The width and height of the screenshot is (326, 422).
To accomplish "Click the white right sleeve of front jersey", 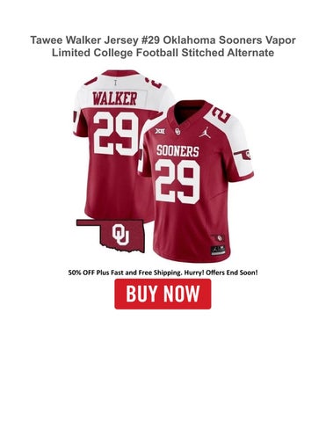I will 239,147.
